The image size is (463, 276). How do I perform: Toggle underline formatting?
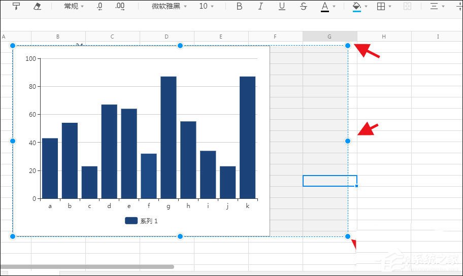[282, 7]
